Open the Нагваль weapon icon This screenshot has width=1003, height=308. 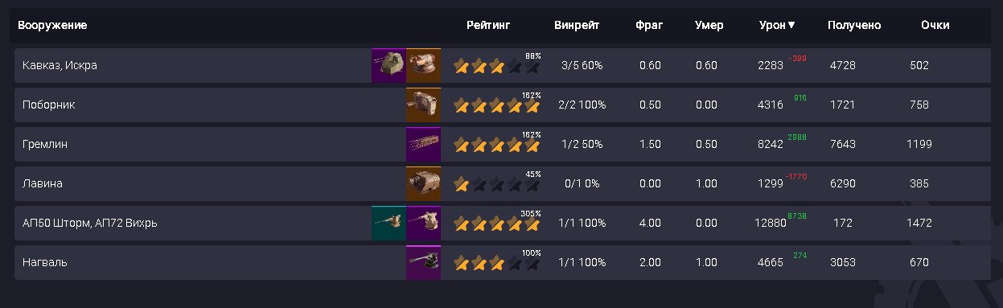point(423,262)
